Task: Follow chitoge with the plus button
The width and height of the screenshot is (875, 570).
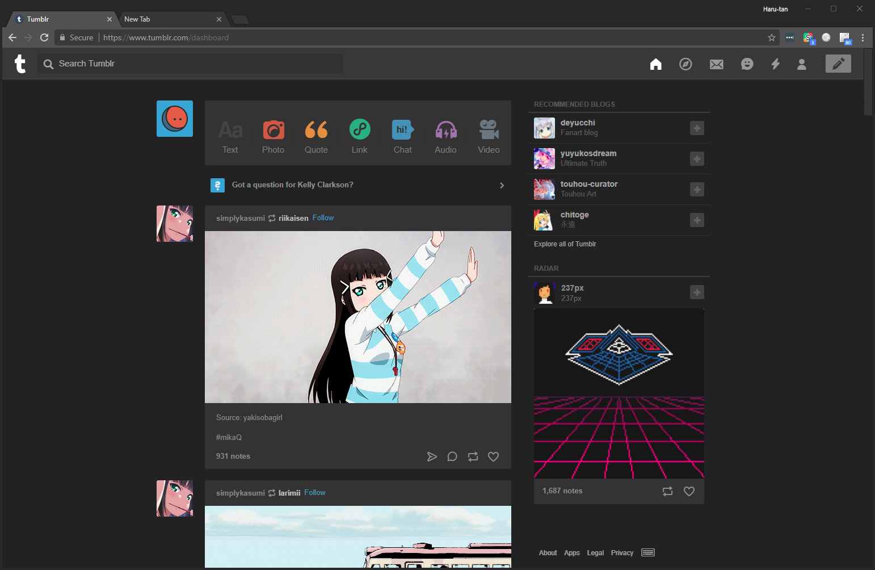Action: click(x=697, y=220)
